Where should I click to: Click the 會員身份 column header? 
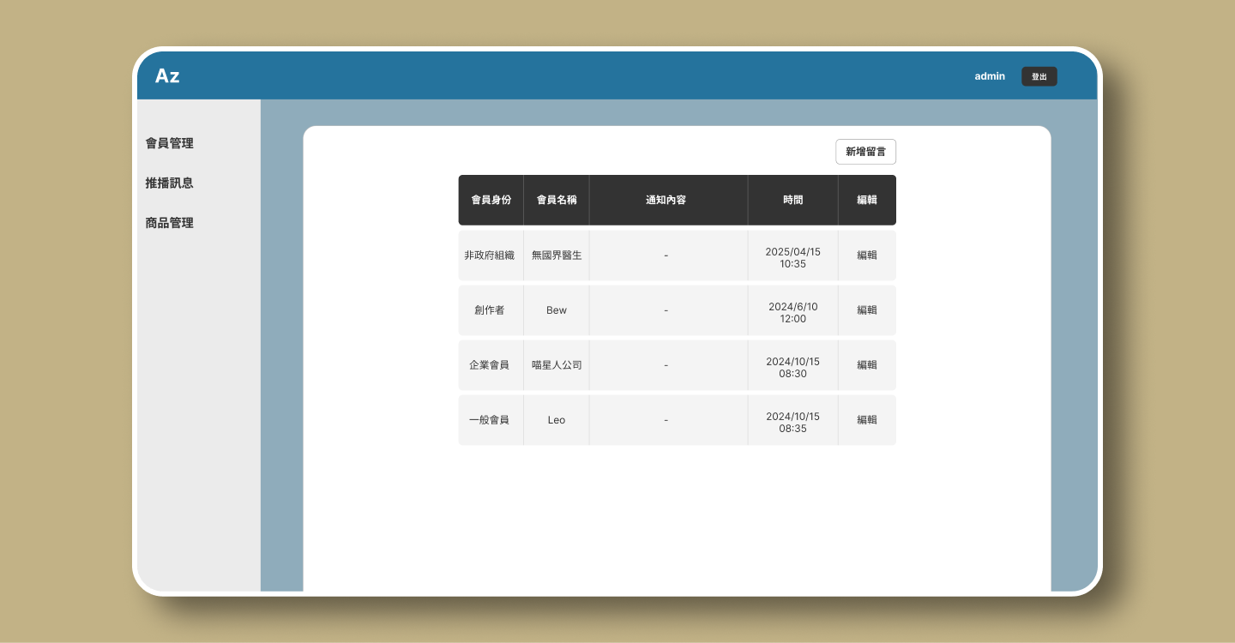[x=491, y=200]
